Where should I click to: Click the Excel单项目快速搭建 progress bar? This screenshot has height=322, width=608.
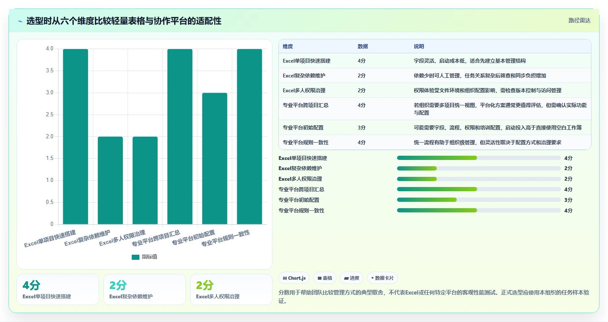(479, 158)
